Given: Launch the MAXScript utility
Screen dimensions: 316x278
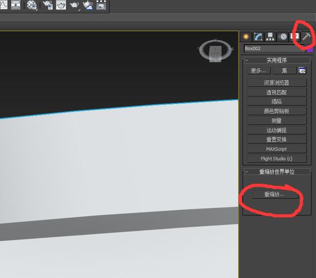Looking at the screenshot, I should pos(276,149).
